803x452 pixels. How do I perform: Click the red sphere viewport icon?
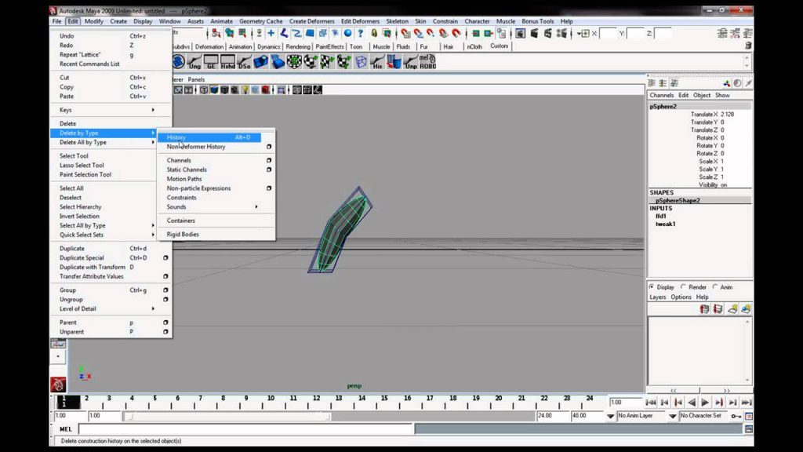coord(265,90)
